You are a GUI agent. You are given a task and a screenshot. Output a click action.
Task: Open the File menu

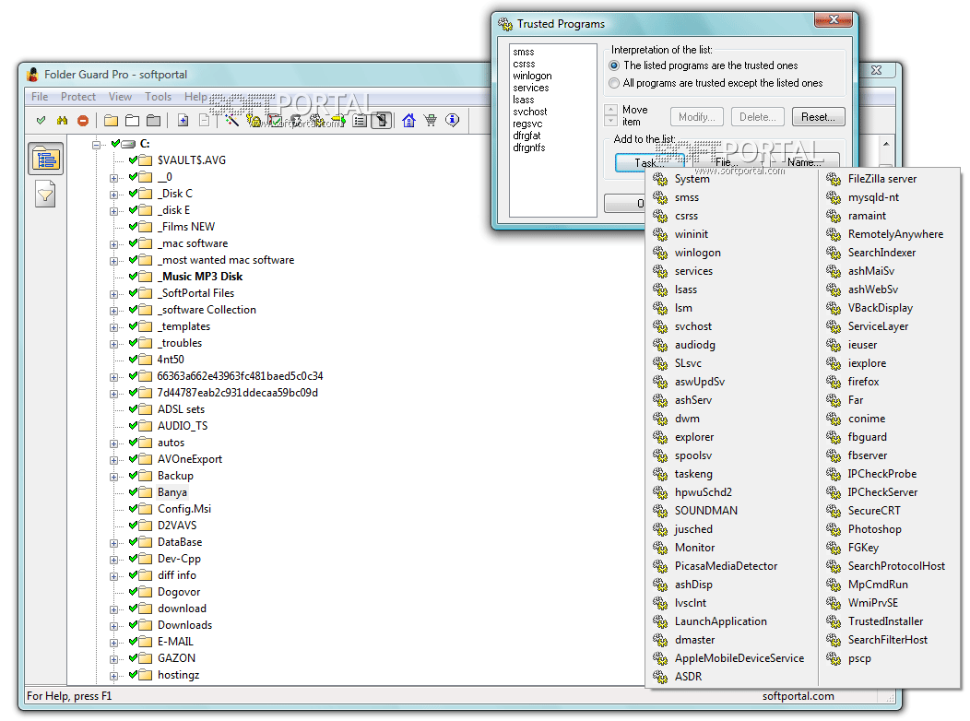click(x=40, y=97)
